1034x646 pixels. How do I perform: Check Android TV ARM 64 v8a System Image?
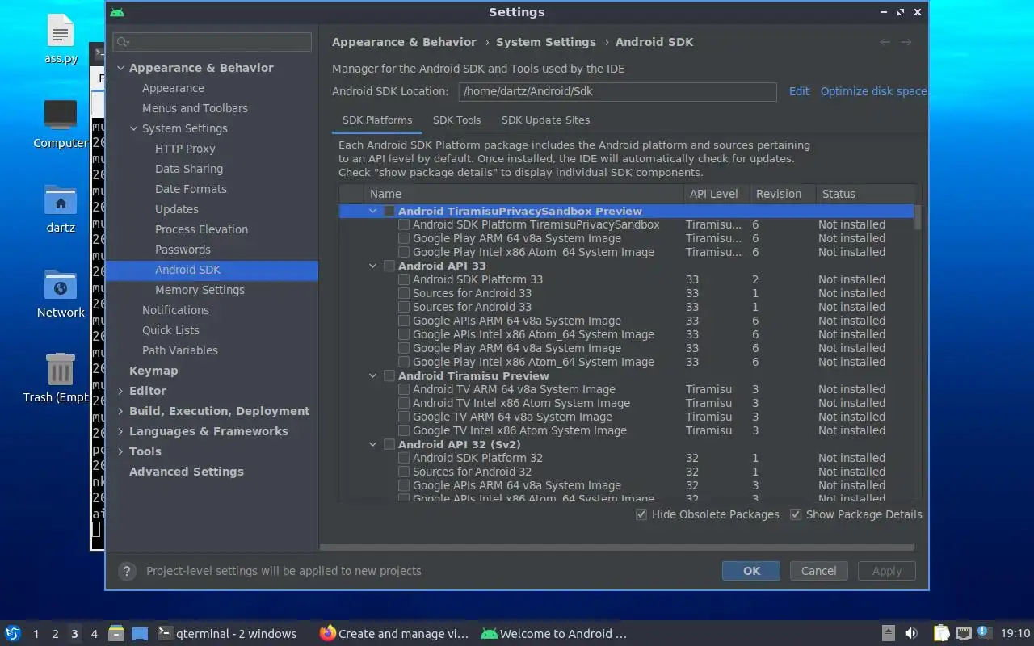point(404,389)
